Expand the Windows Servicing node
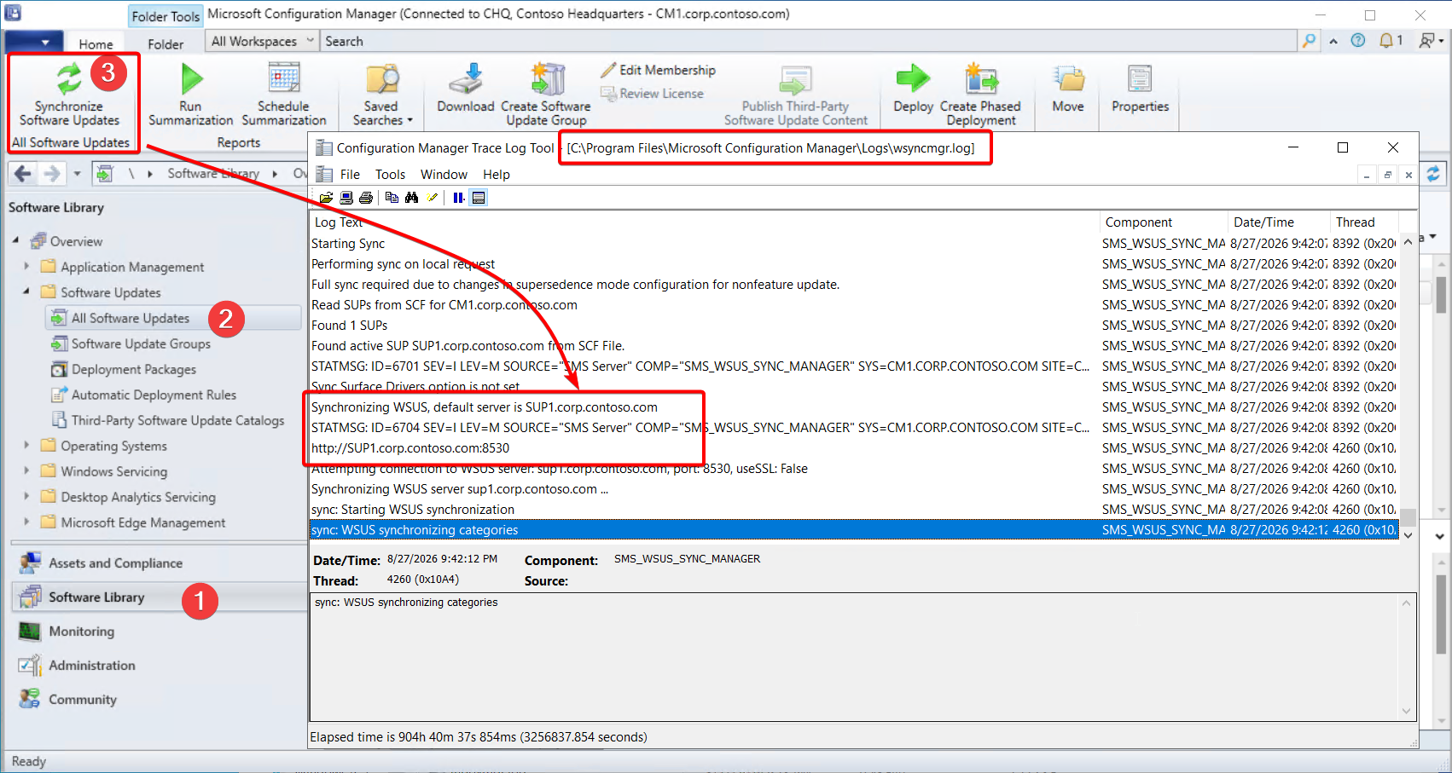Screen dimensions: 1452x773 (x=26, y=471)
